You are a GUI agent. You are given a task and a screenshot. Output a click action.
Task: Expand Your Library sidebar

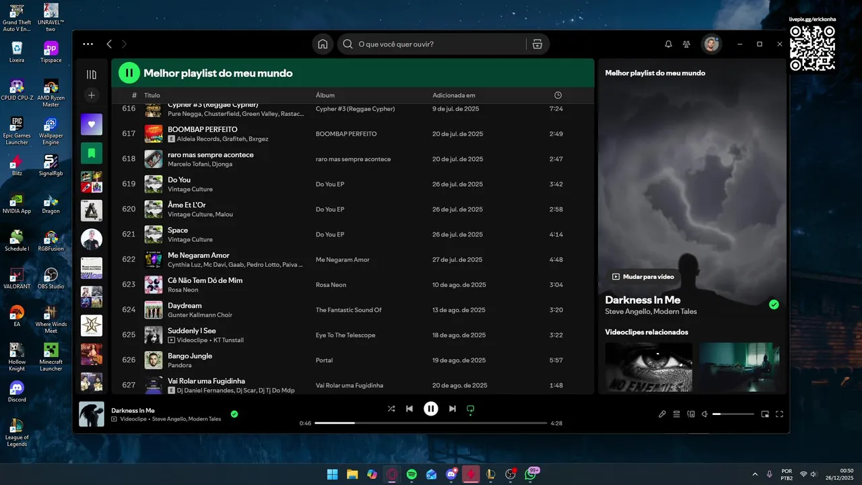point(92,74)
